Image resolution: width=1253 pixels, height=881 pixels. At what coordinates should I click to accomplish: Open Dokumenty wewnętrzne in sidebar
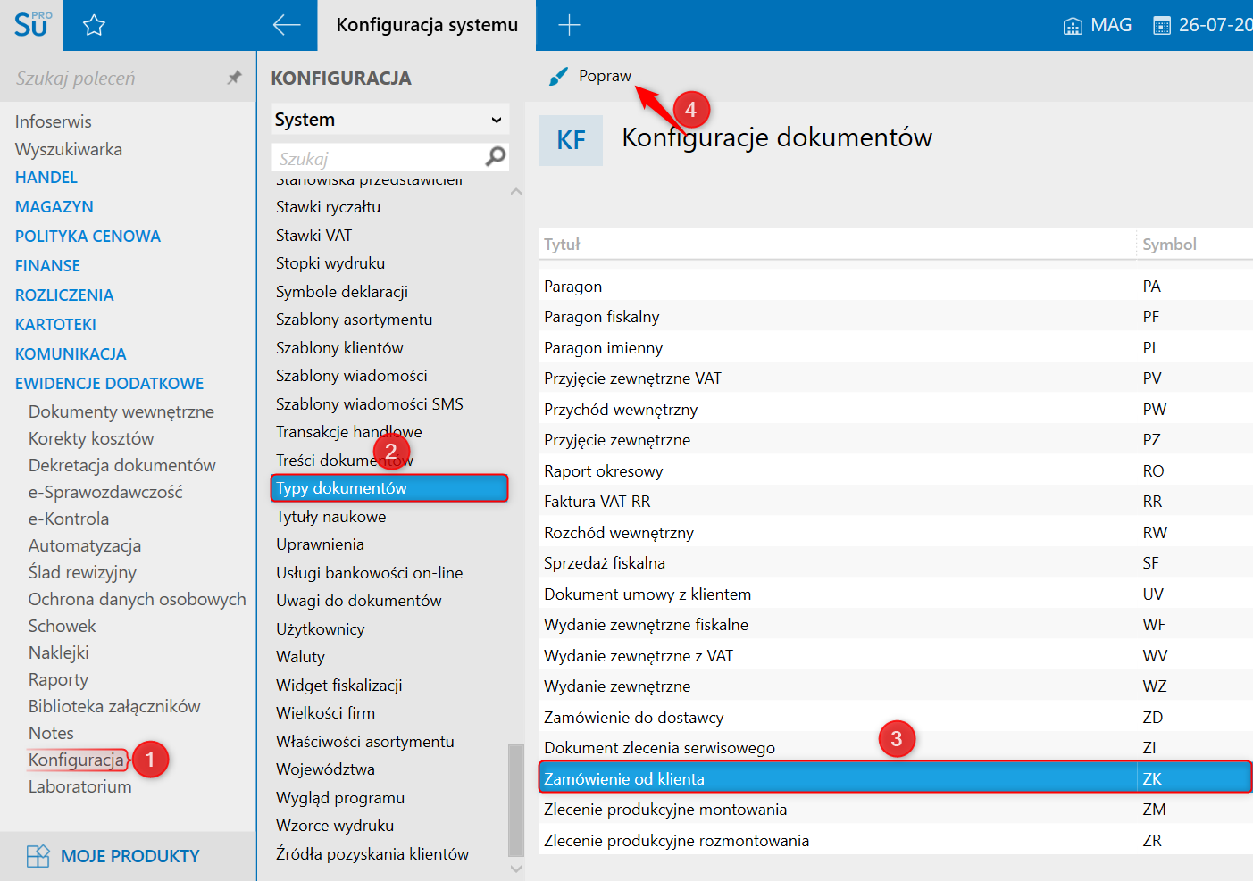pos(121,411)
